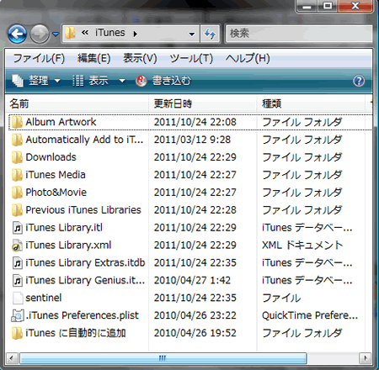Click the blue Help question mark icon

coord(359,81)
